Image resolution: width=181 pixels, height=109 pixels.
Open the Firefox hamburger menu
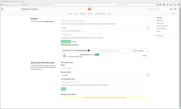click(179, 5)
